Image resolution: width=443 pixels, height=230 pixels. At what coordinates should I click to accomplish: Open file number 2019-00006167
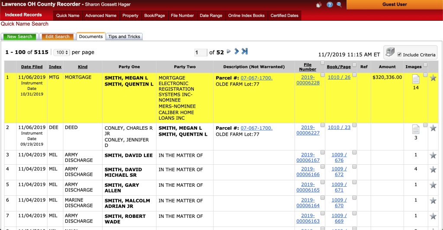[x=308, y=157]
